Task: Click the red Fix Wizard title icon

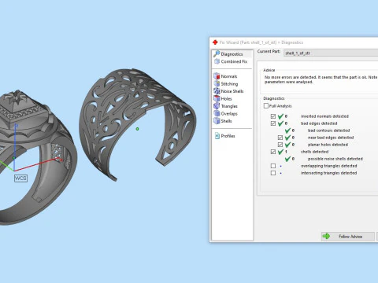Action: [x=215, y=42]
